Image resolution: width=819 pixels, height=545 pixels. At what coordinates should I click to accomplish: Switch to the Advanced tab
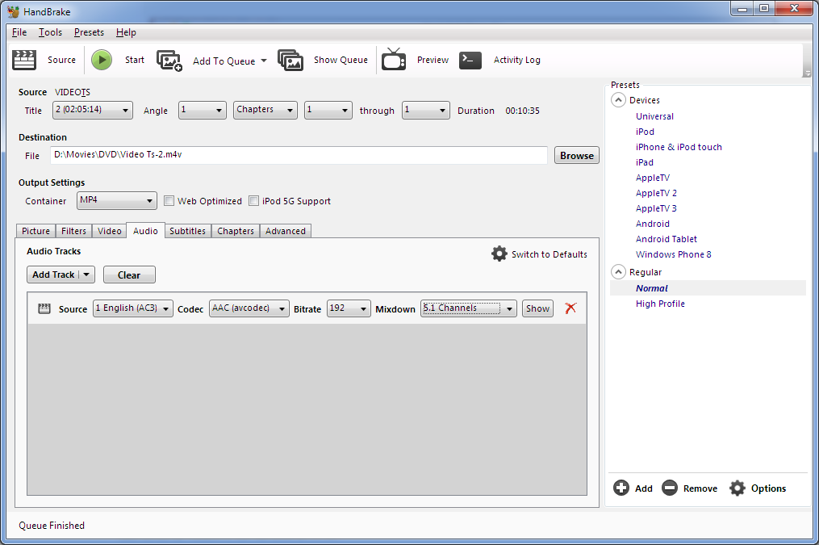(x=286, y=231)
